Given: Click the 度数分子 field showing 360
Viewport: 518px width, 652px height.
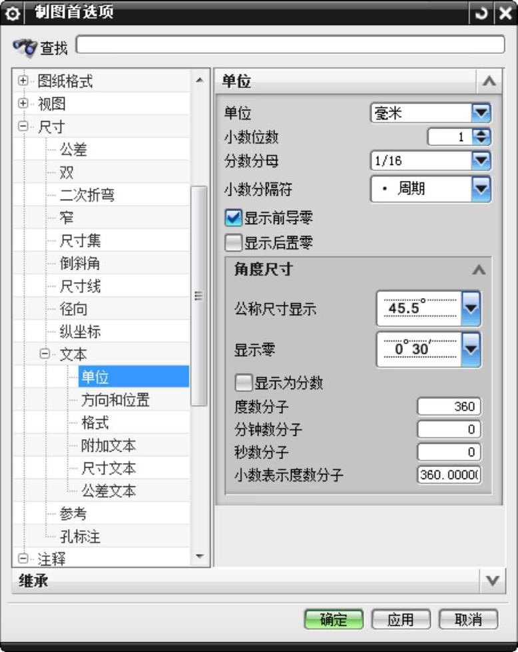Looking at the screenshot, I should [x=449, y=407].
